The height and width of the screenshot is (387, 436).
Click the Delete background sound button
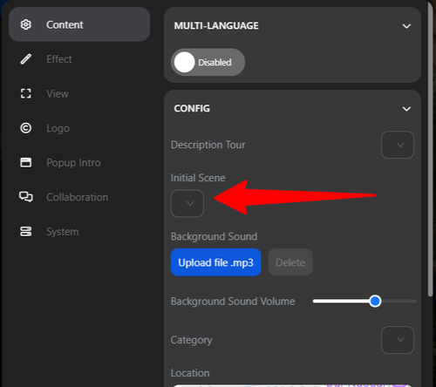click(x=290, y=262)
